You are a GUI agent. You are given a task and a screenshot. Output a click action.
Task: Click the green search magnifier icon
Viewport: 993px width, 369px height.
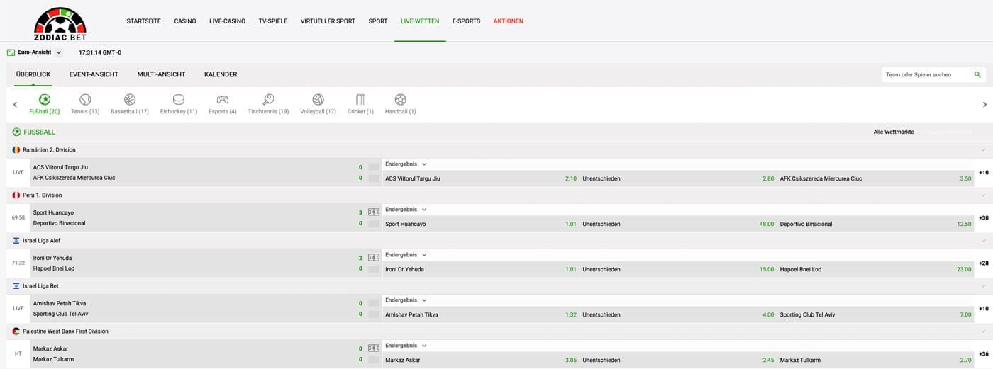coord(977,74)
